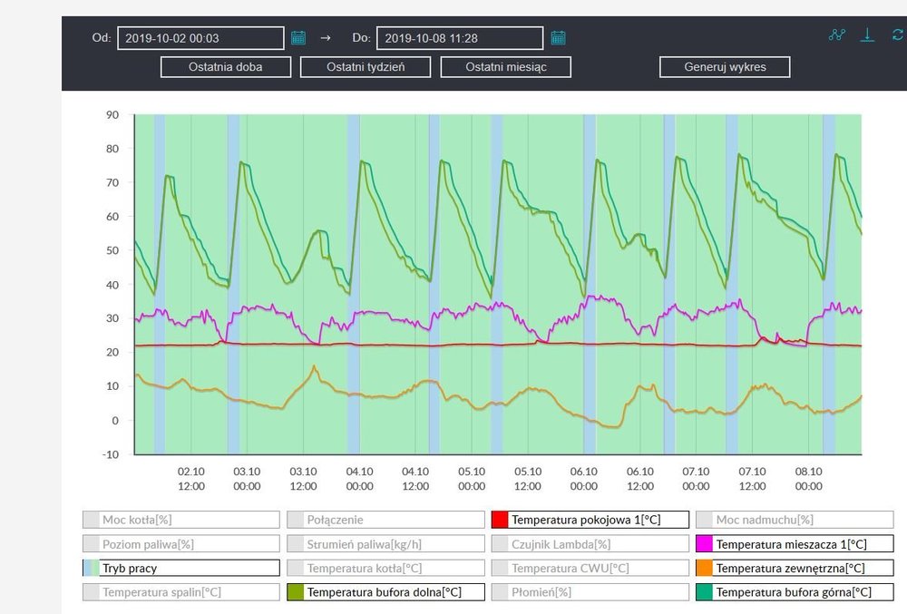Click the refresh icon in header
907x614 pixels.
click(898, 35)
